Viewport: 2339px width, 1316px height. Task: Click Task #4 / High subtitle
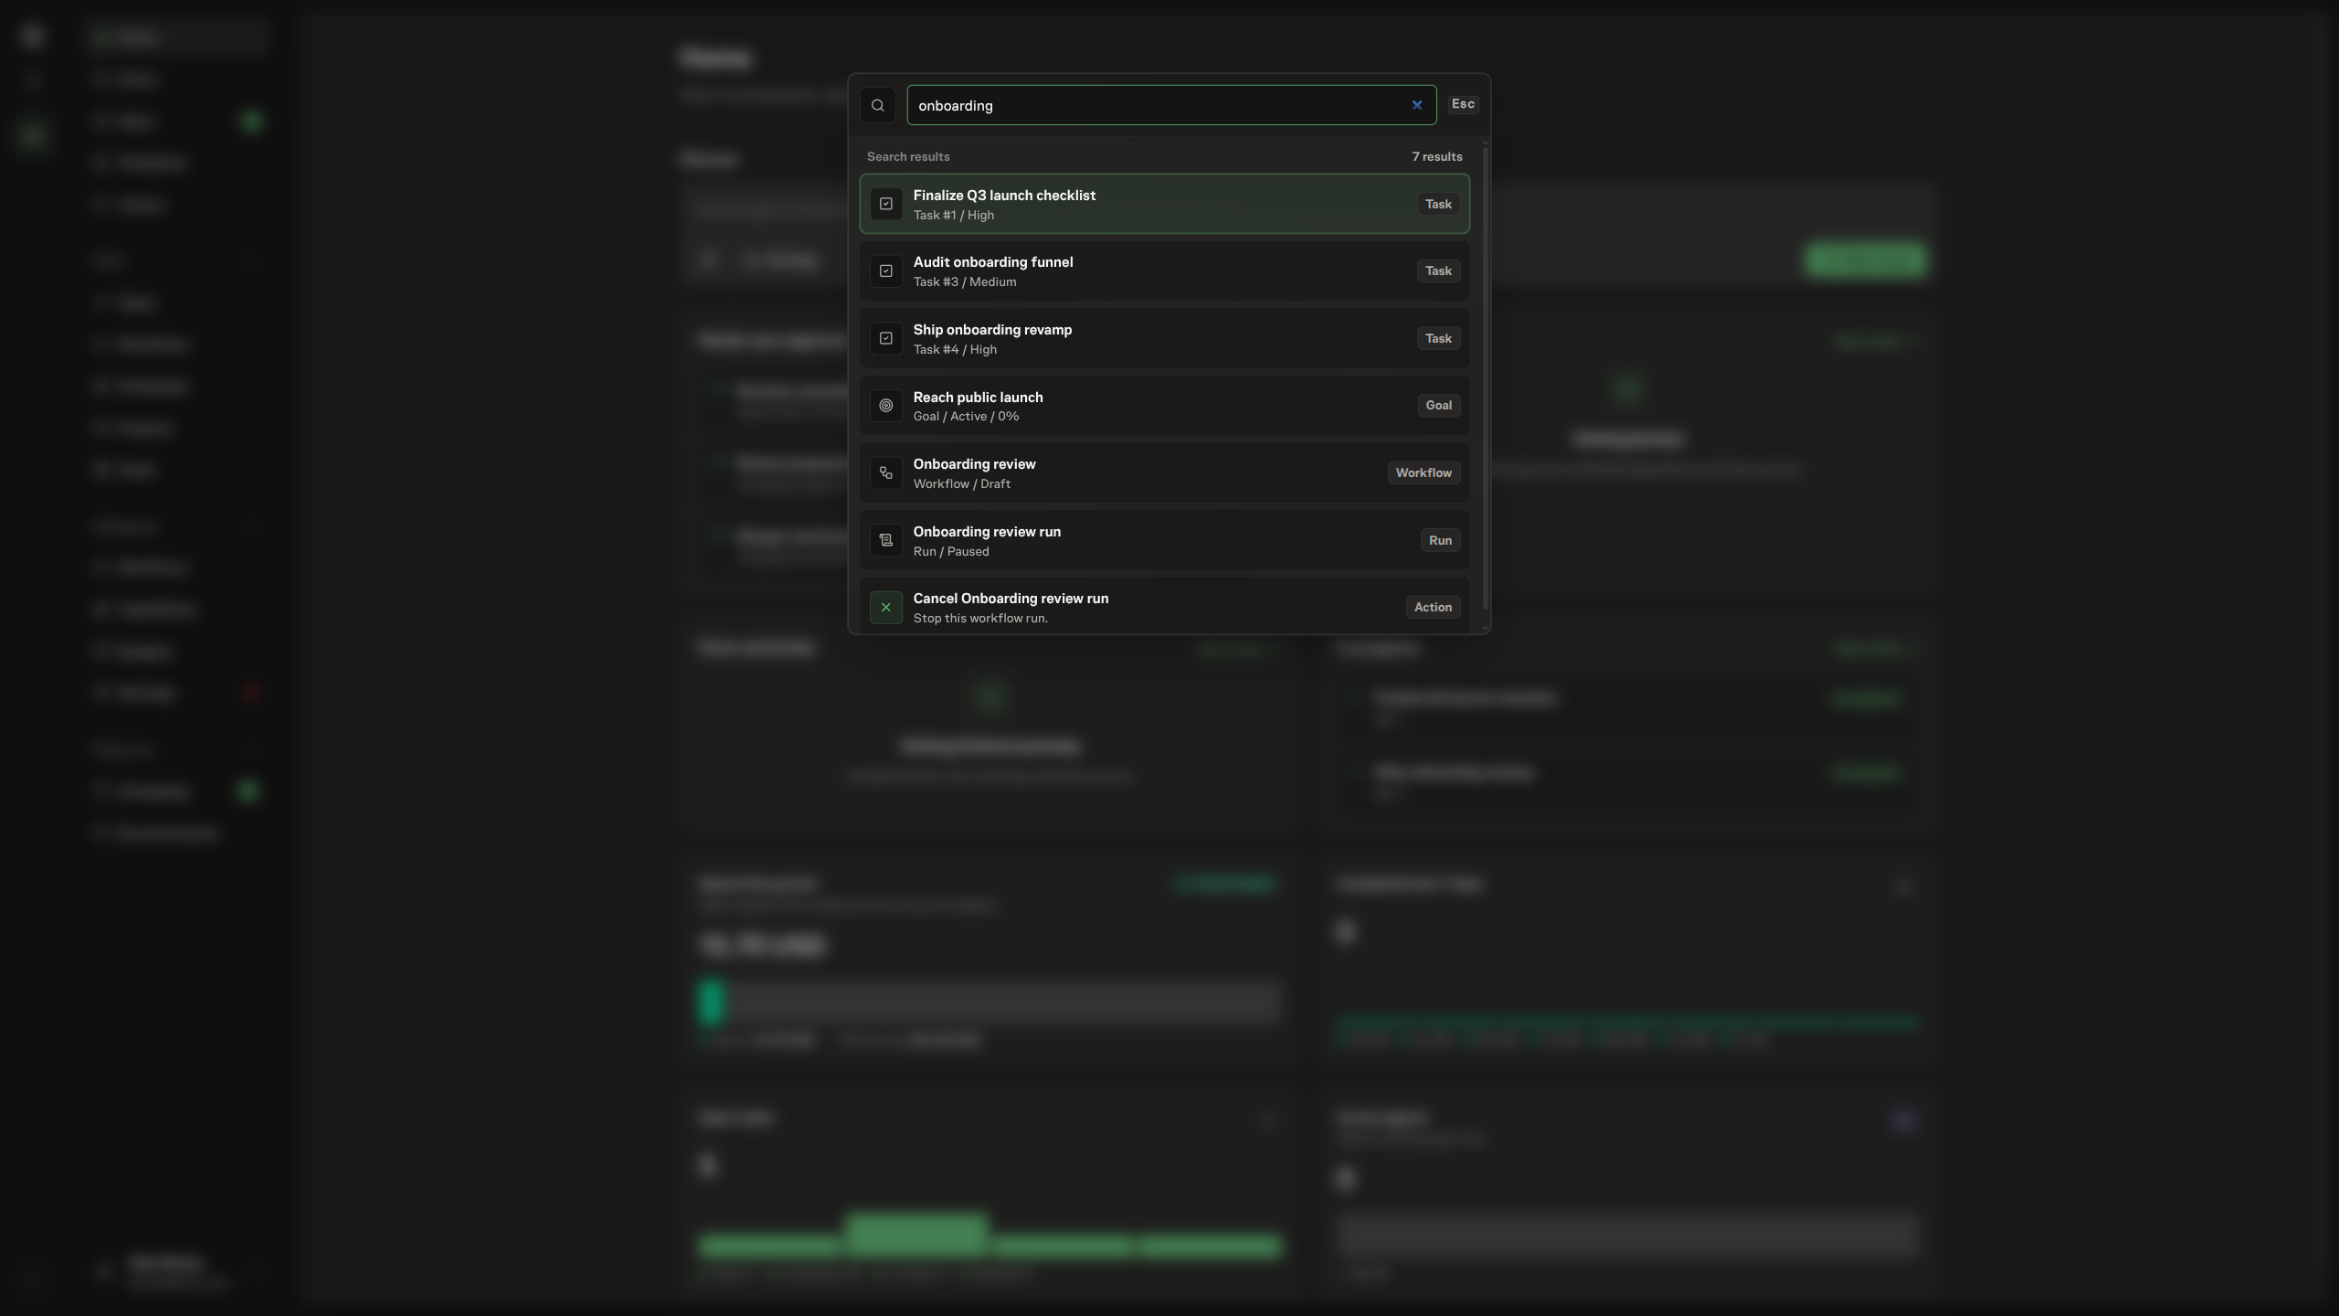(x=955, y=349)
